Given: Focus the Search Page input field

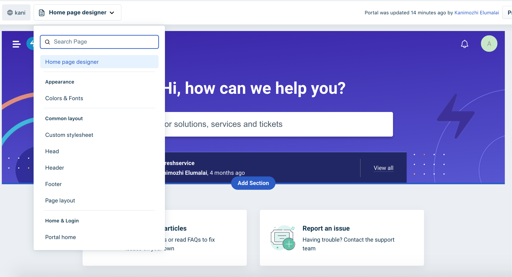Looking at the screenshot, I should point(103,42).
